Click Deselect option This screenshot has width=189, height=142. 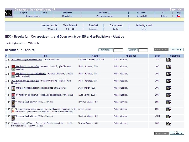point(93,29)
